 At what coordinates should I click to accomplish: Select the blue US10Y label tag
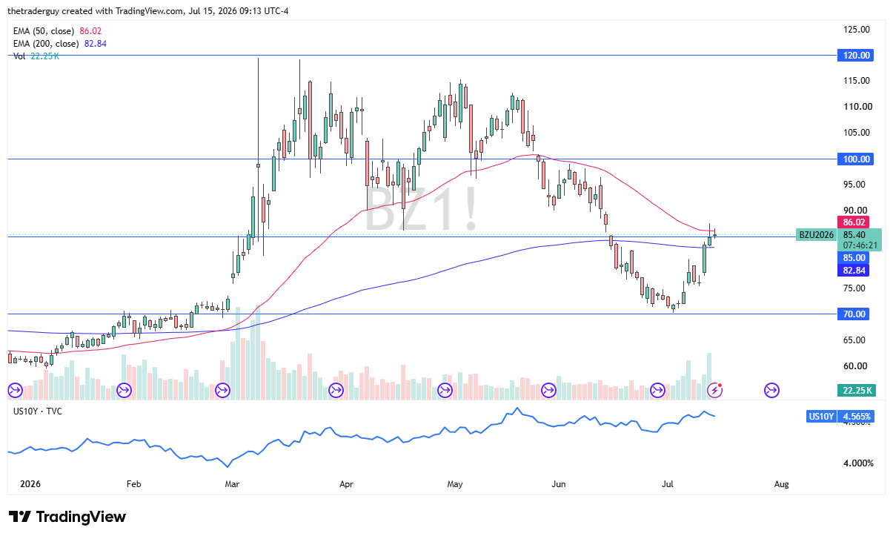pyautogui.click(x=821, y=417)
